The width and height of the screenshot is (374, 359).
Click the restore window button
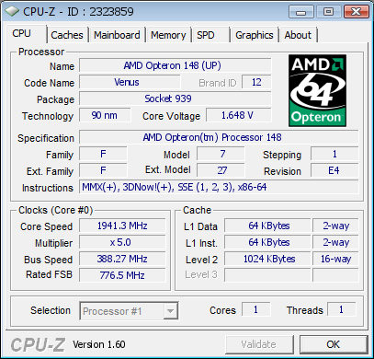click(329, 12)
